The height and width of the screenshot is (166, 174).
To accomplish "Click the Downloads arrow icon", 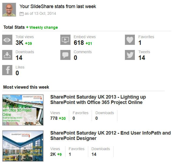I will coord(7,55).
